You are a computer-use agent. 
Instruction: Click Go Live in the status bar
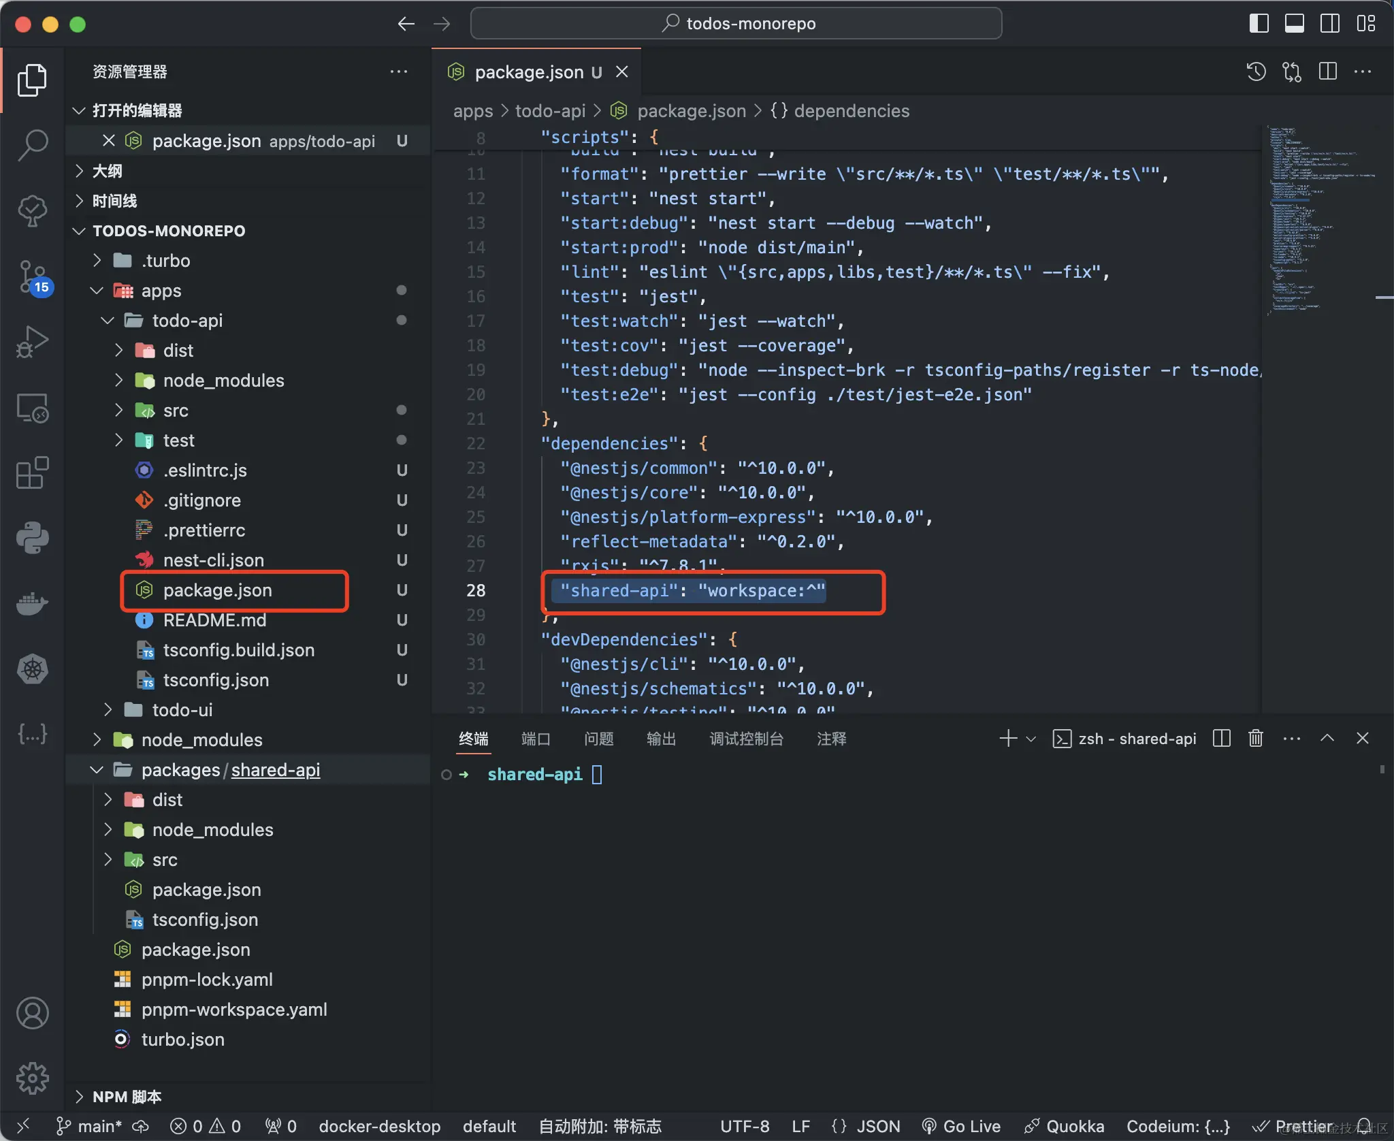point(961,1127)
